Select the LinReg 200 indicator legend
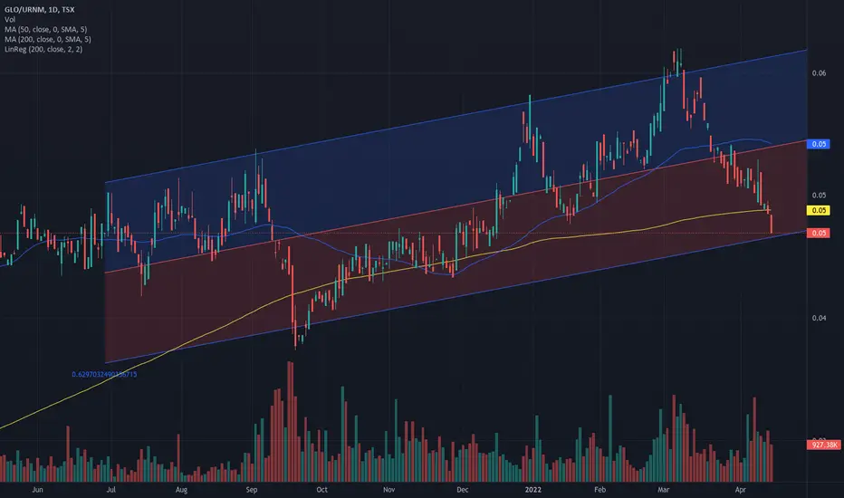The height and width of the screenshot is (498, 844). (x=43, y=49)
